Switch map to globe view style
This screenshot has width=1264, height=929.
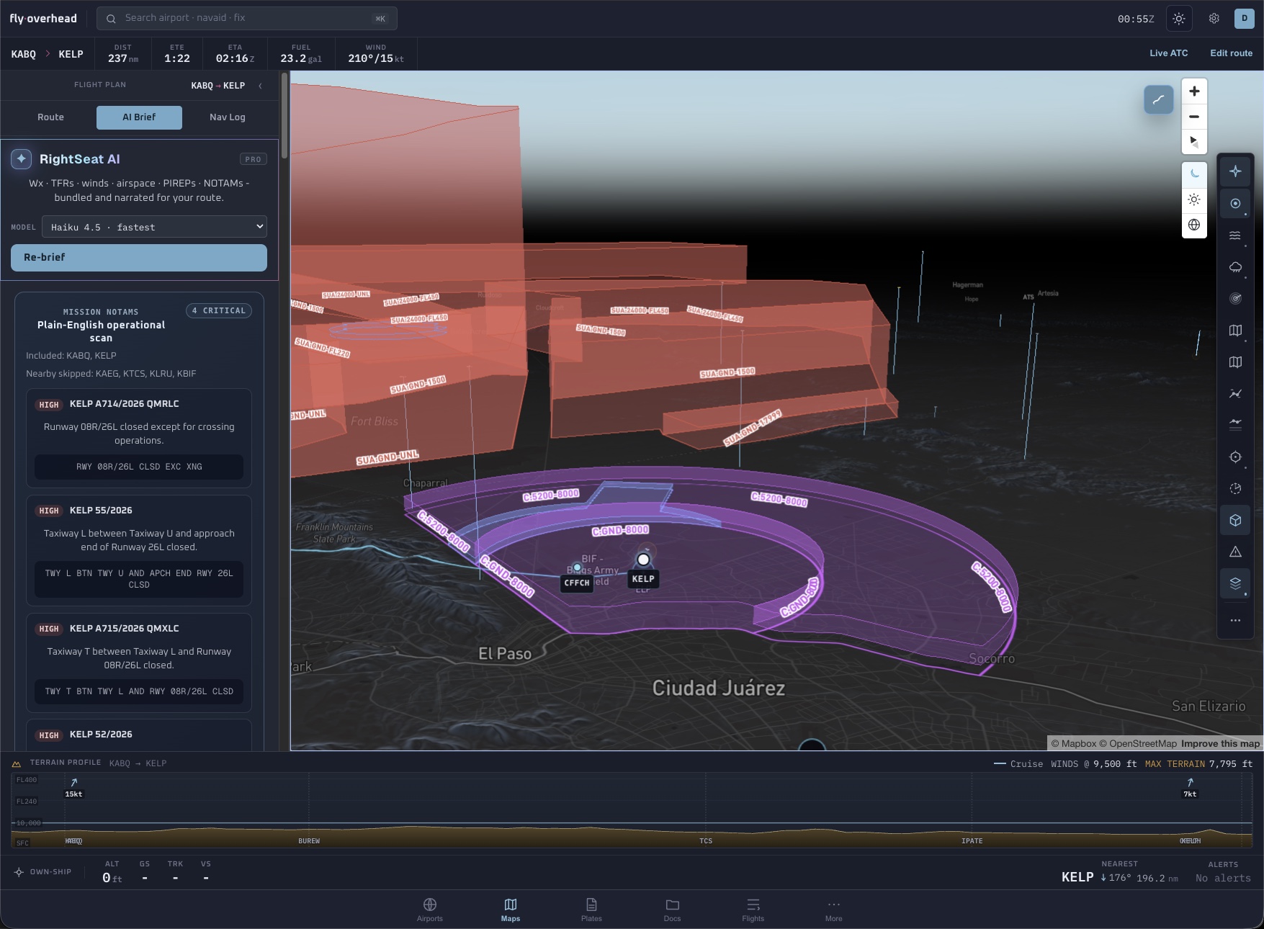click(x=1194, y=225)
